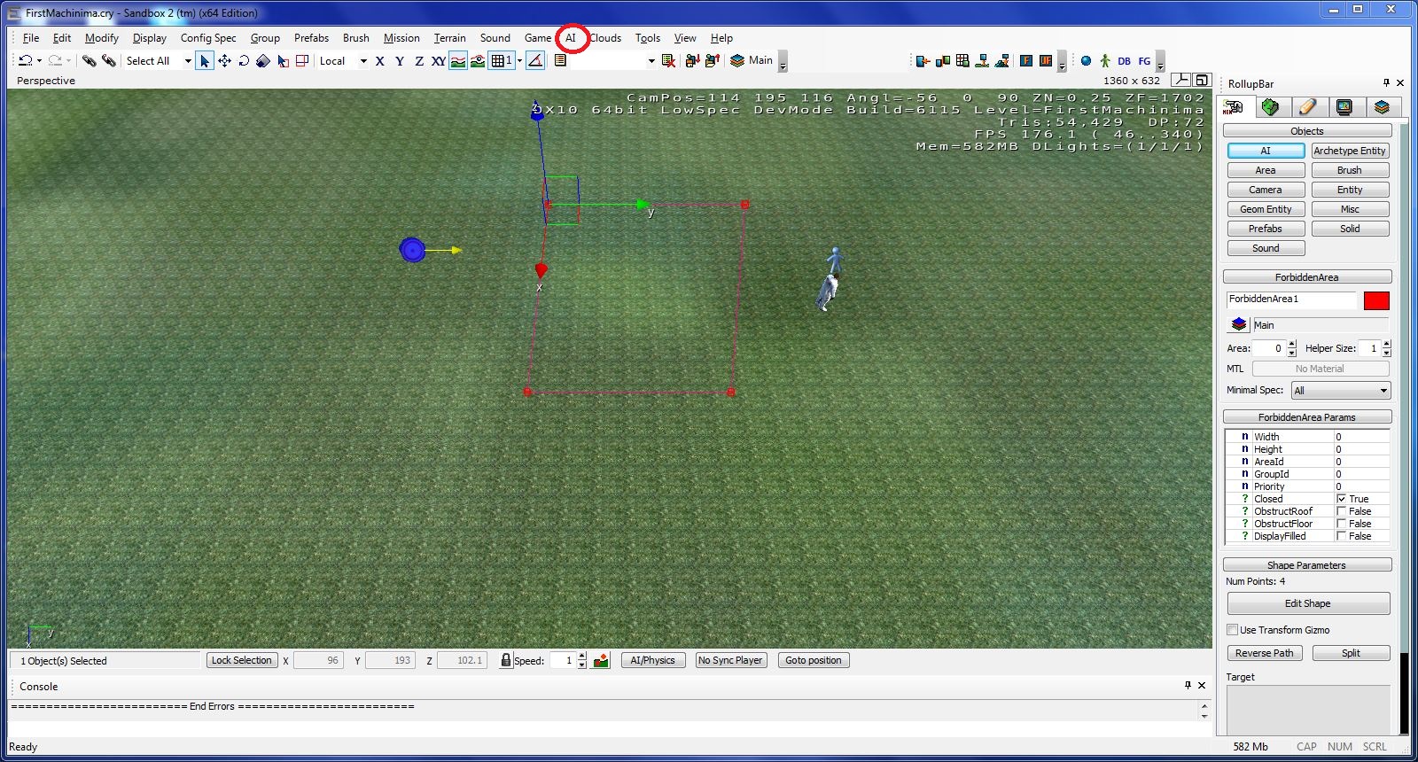The image size is (1418, 762).
Task: Check Use Transform Gizmo option
Action: 1232,630
